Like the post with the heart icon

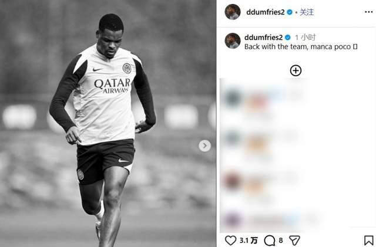230,241
